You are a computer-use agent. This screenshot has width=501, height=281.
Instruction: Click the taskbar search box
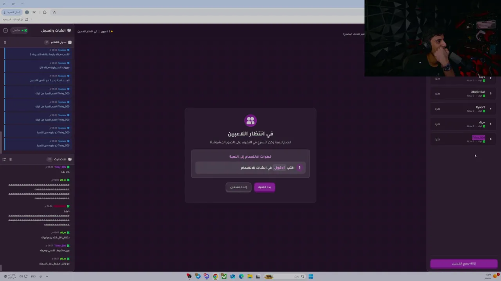pyautogui.click(x=285, y=276)
